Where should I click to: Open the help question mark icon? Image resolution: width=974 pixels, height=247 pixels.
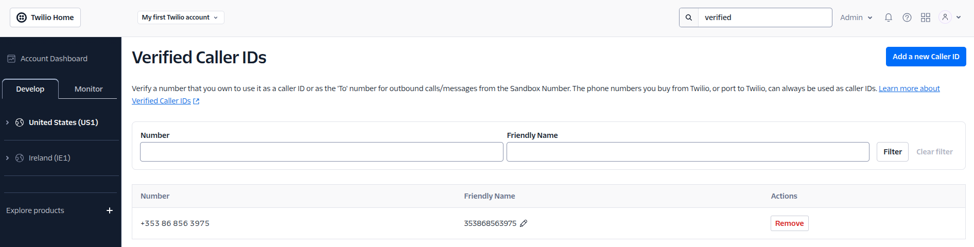pyautogui.click(x=907, y=17)
